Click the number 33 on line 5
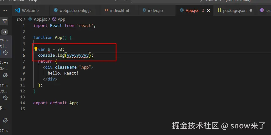 pos(60,49)
